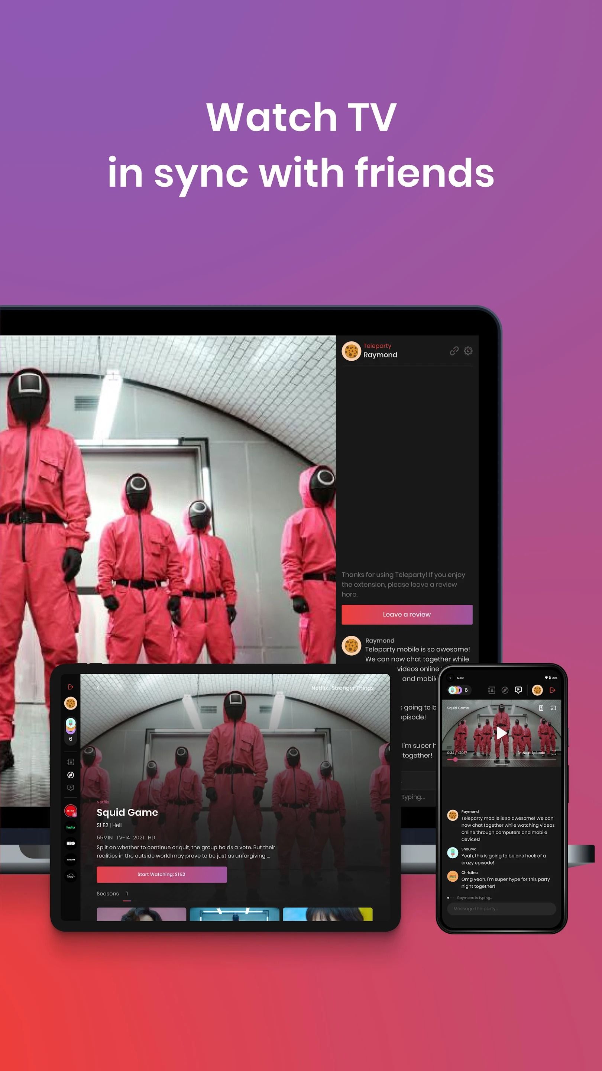Viewport: 602px width, 1071px height.
Task: Tap the remote control icon on phone video
Action: (x=541, y=708)
